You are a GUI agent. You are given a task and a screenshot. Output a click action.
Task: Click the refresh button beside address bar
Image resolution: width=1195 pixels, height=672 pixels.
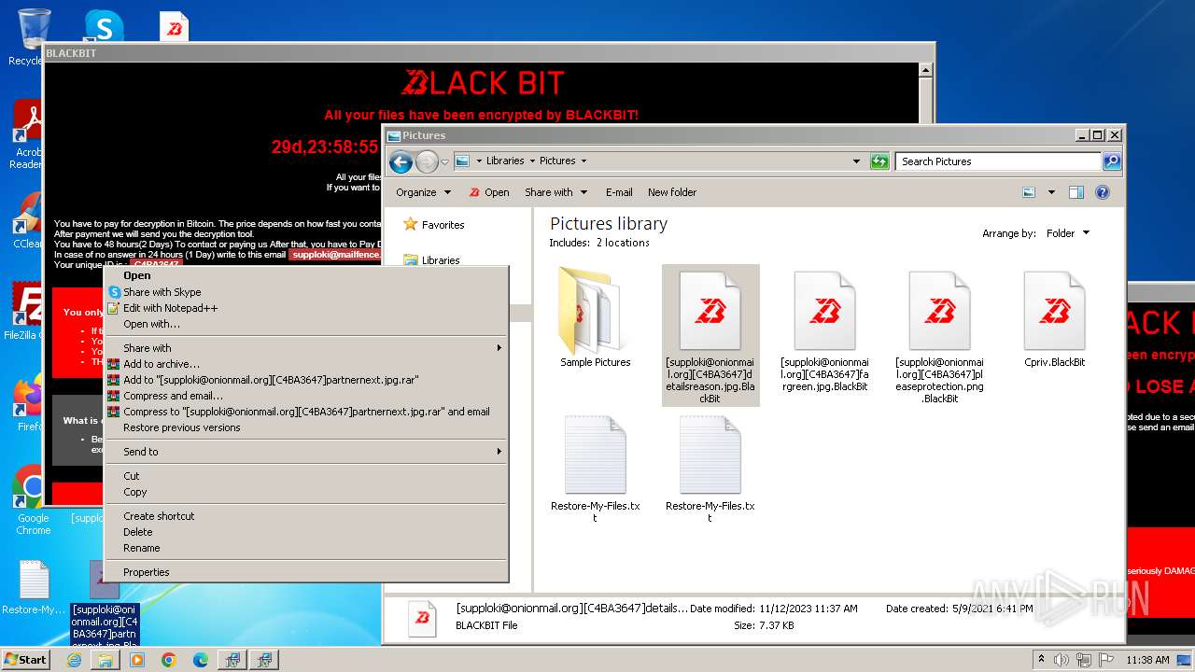(x=879, y=161)
